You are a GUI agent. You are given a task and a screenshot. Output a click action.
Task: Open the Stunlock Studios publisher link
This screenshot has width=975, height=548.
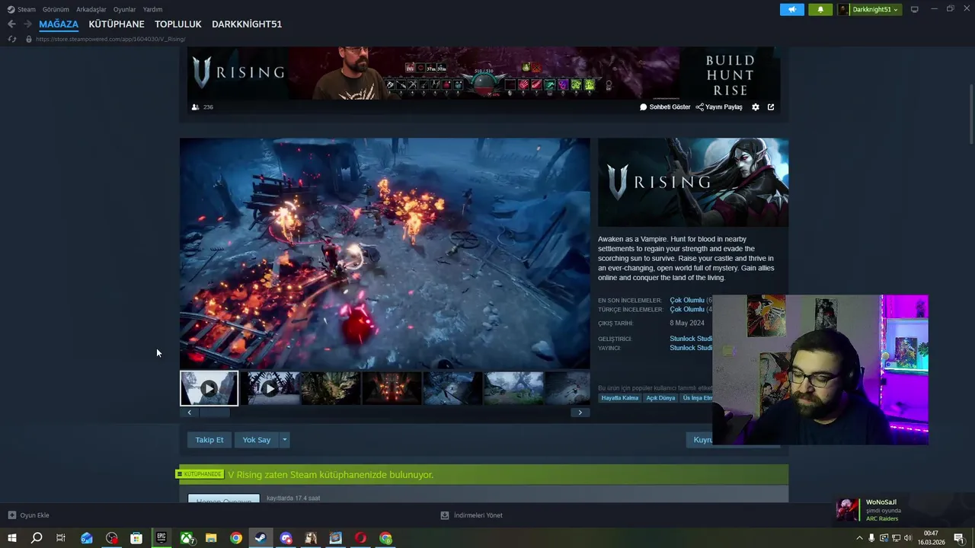point(691,348)
